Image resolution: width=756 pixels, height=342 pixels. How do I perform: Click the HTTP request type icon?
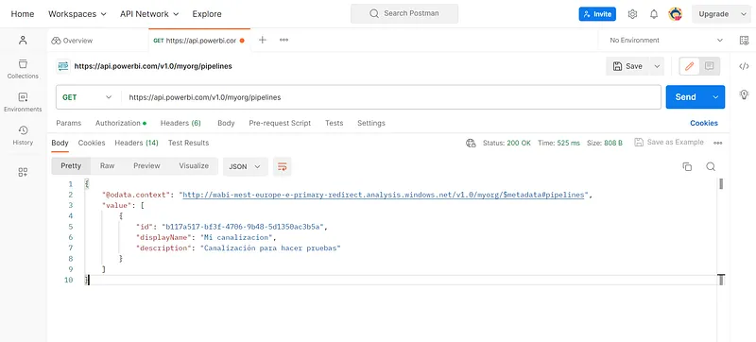[x=63, y=66]
